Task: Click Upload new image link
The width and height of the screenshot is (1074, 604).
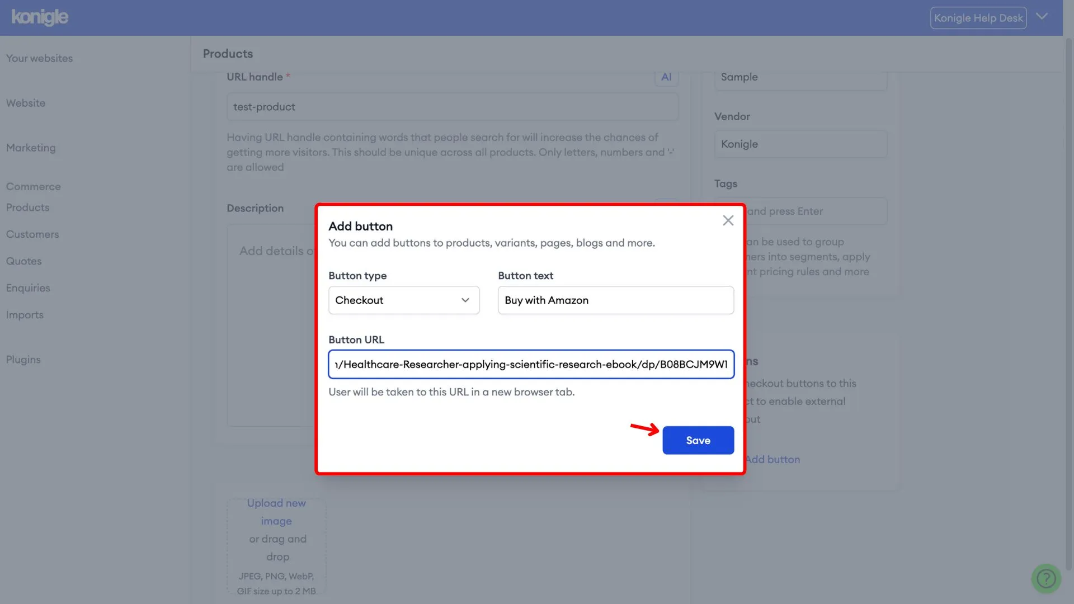Action: (x=276, y=512)
